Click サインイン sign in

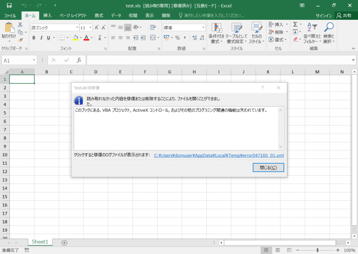(x=324, y=15)
